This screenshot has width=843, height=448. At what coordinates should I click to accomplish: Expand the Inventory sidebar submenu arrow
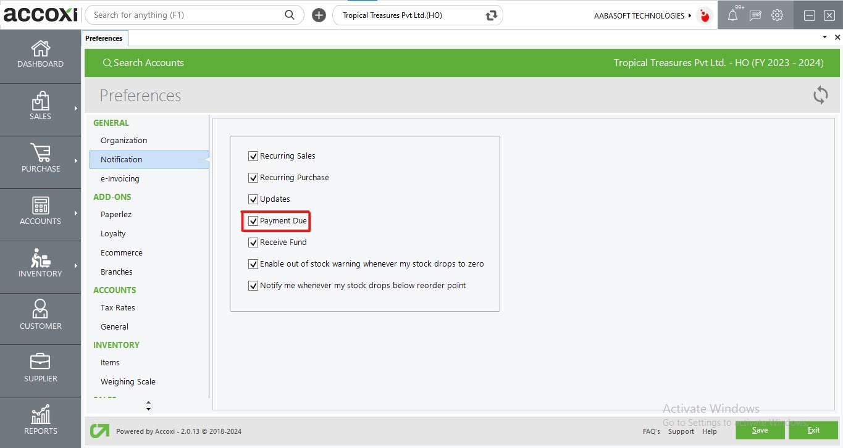tap(76, 266)
